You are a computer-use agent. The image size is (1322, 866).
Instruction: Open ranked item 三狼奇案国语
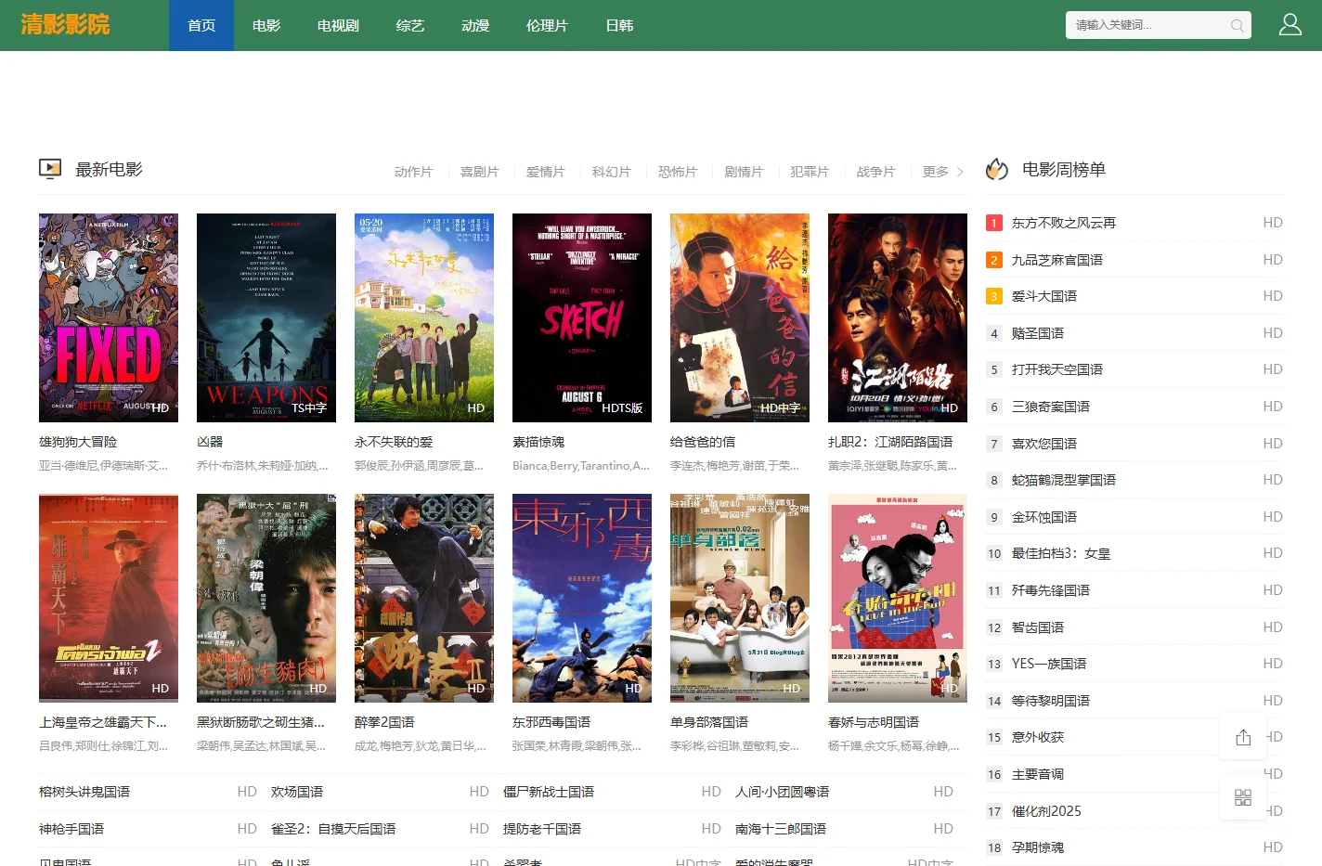[1051, 407]
